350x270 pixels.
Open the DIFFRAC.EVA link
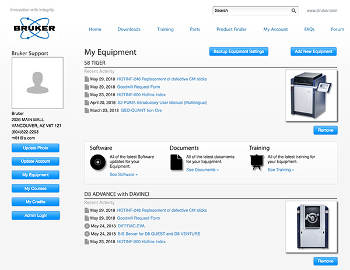coord(131,226)
